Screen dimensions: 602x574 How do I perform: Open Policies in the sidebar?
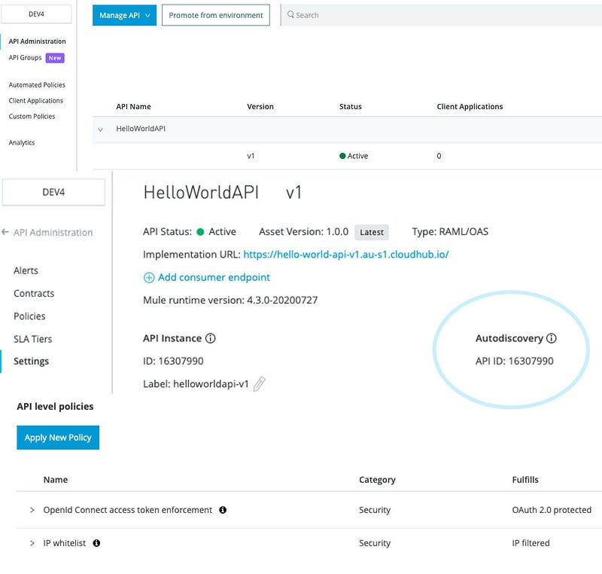tap(29, 316)
